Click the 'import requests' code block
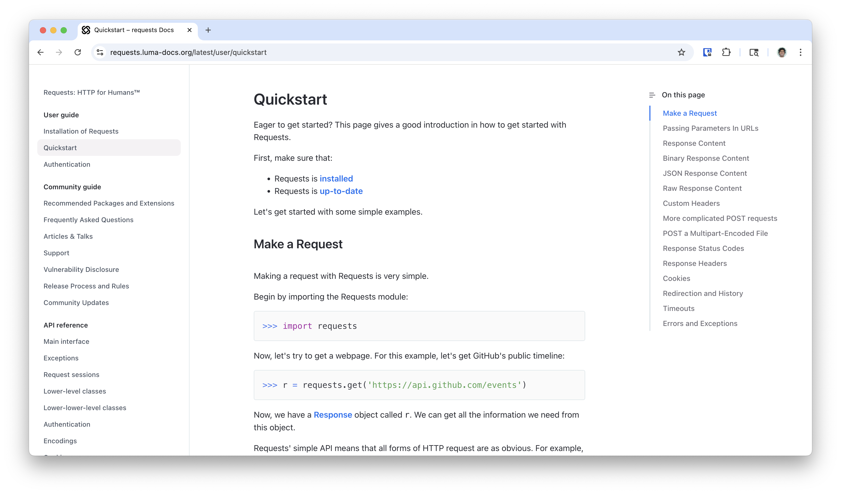This screenshot has height=494, width=841. pyautogui.click(x=419, y=326)
